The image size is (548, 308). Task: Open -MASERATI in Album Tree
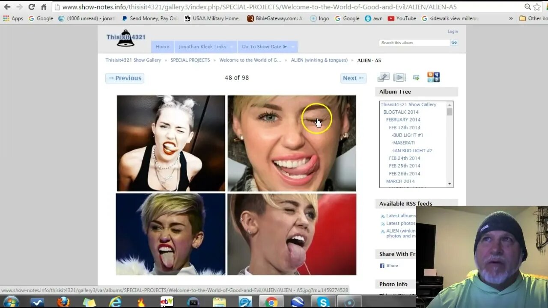pyautogui.click(x=403, y=143)
